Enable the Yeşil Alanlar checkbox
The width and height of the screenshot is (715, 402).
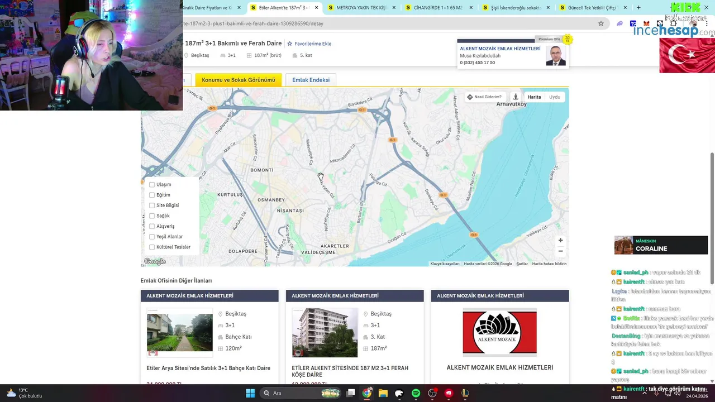[x=152, y=237]
